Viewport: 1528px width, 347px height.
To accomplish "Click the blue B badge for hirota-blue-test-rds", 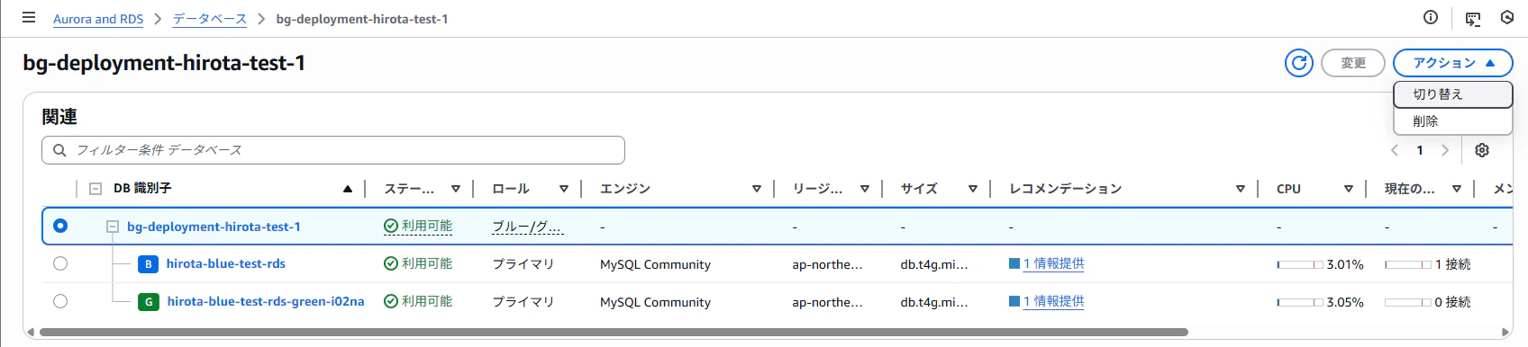I will point(149,264).
